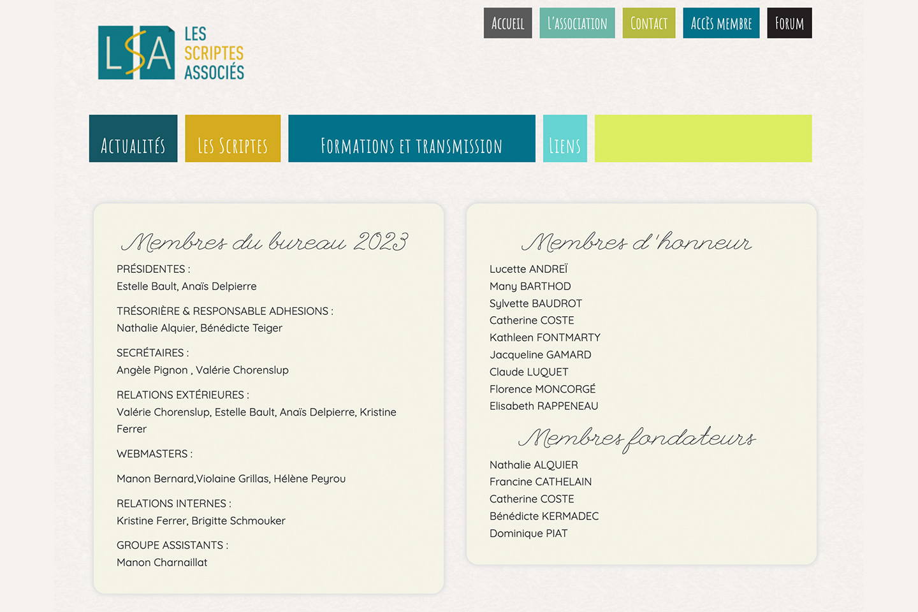Open the Forum link
Viewport: 918px width, 612px height.
tap(789, 23)
